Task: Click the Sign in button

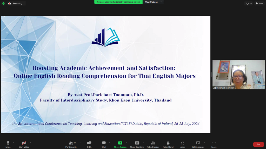Action: click(x=248, y=3)
